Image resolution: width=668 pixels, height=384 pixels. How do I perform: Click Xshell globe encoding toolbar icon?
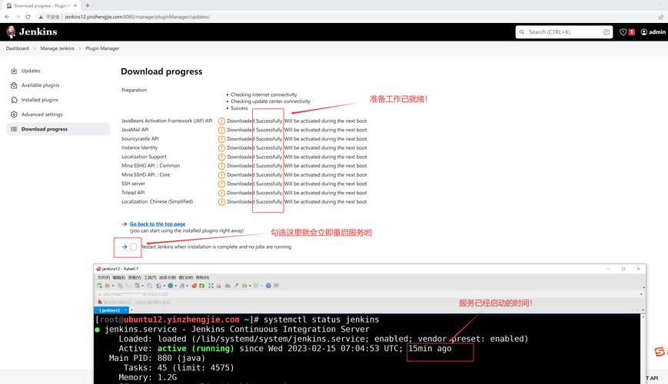coord(171,286)
